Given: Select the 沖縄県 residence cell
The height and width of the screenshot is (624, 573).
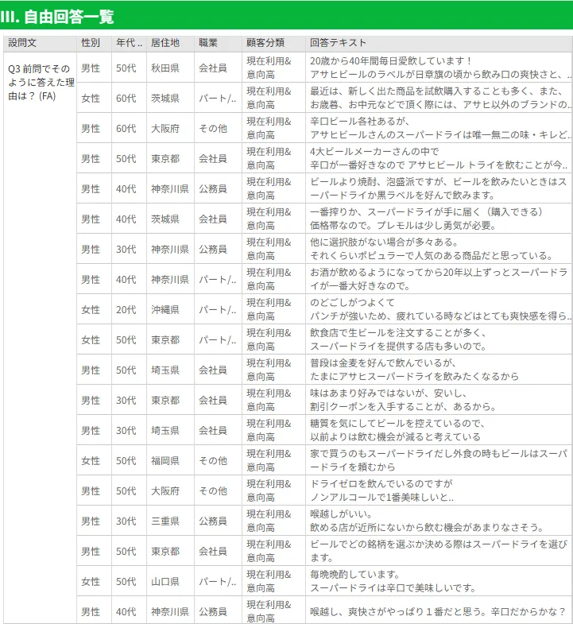Looking at the screenshot, I should 165,310.
